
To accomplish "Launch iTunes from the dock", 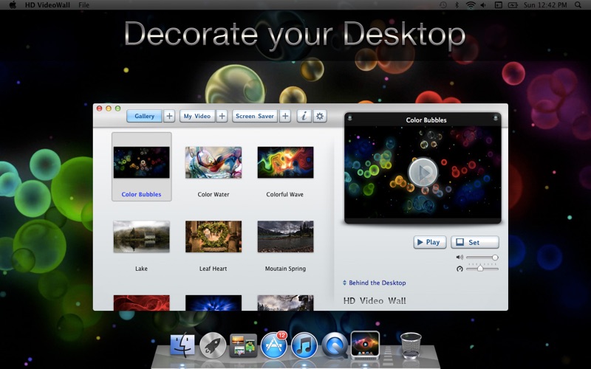I will coord(304,345).
